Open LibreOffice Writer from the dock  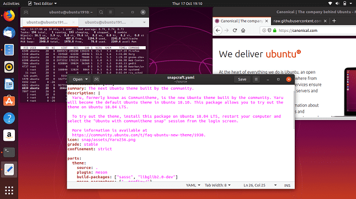click(9, 84)
